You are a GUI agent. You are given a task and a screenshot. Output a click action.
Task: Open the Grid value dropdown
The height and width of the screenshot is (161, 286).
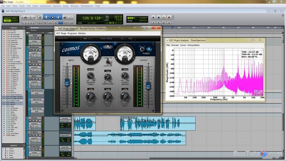point(147,18)
